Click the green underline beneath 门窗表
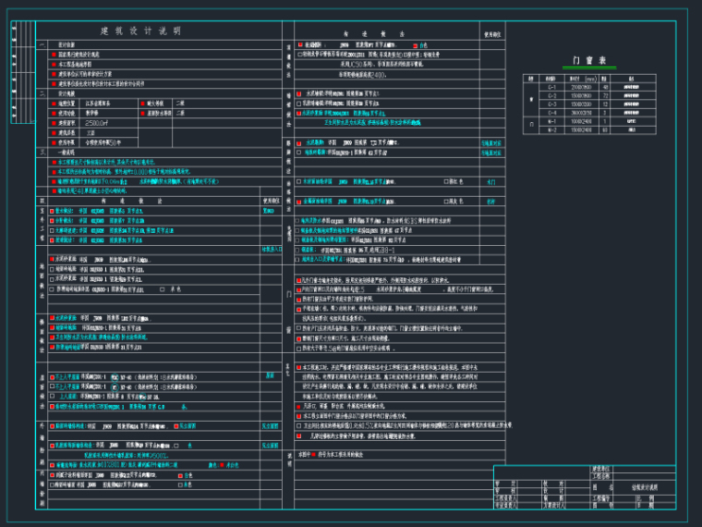The image size is (702, 527). click(x=589, y=69)
